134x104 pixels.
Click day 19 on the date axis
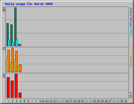79,101
